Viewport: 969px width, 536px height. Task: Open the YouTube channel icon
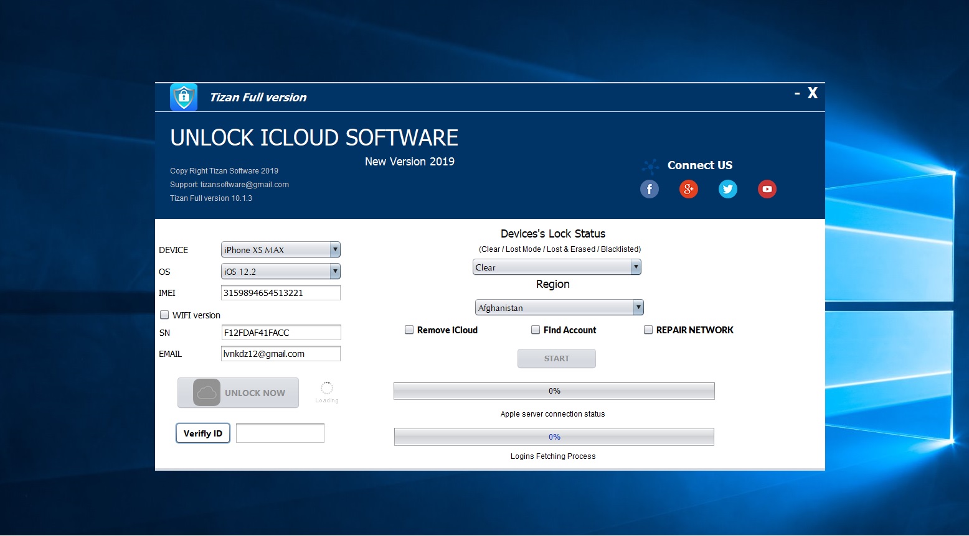(767, 189)
